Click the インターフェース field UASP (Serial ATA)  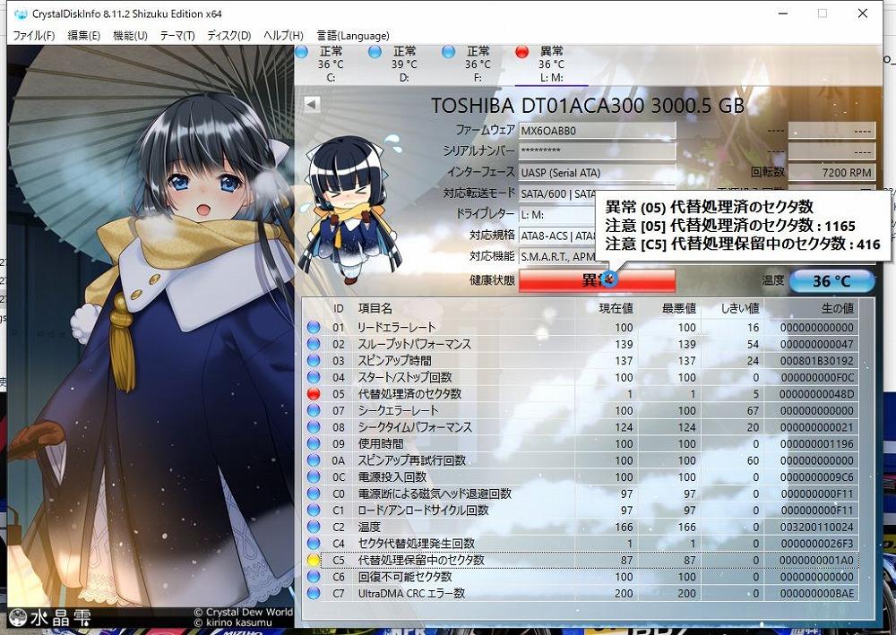[x=597, y=173]
